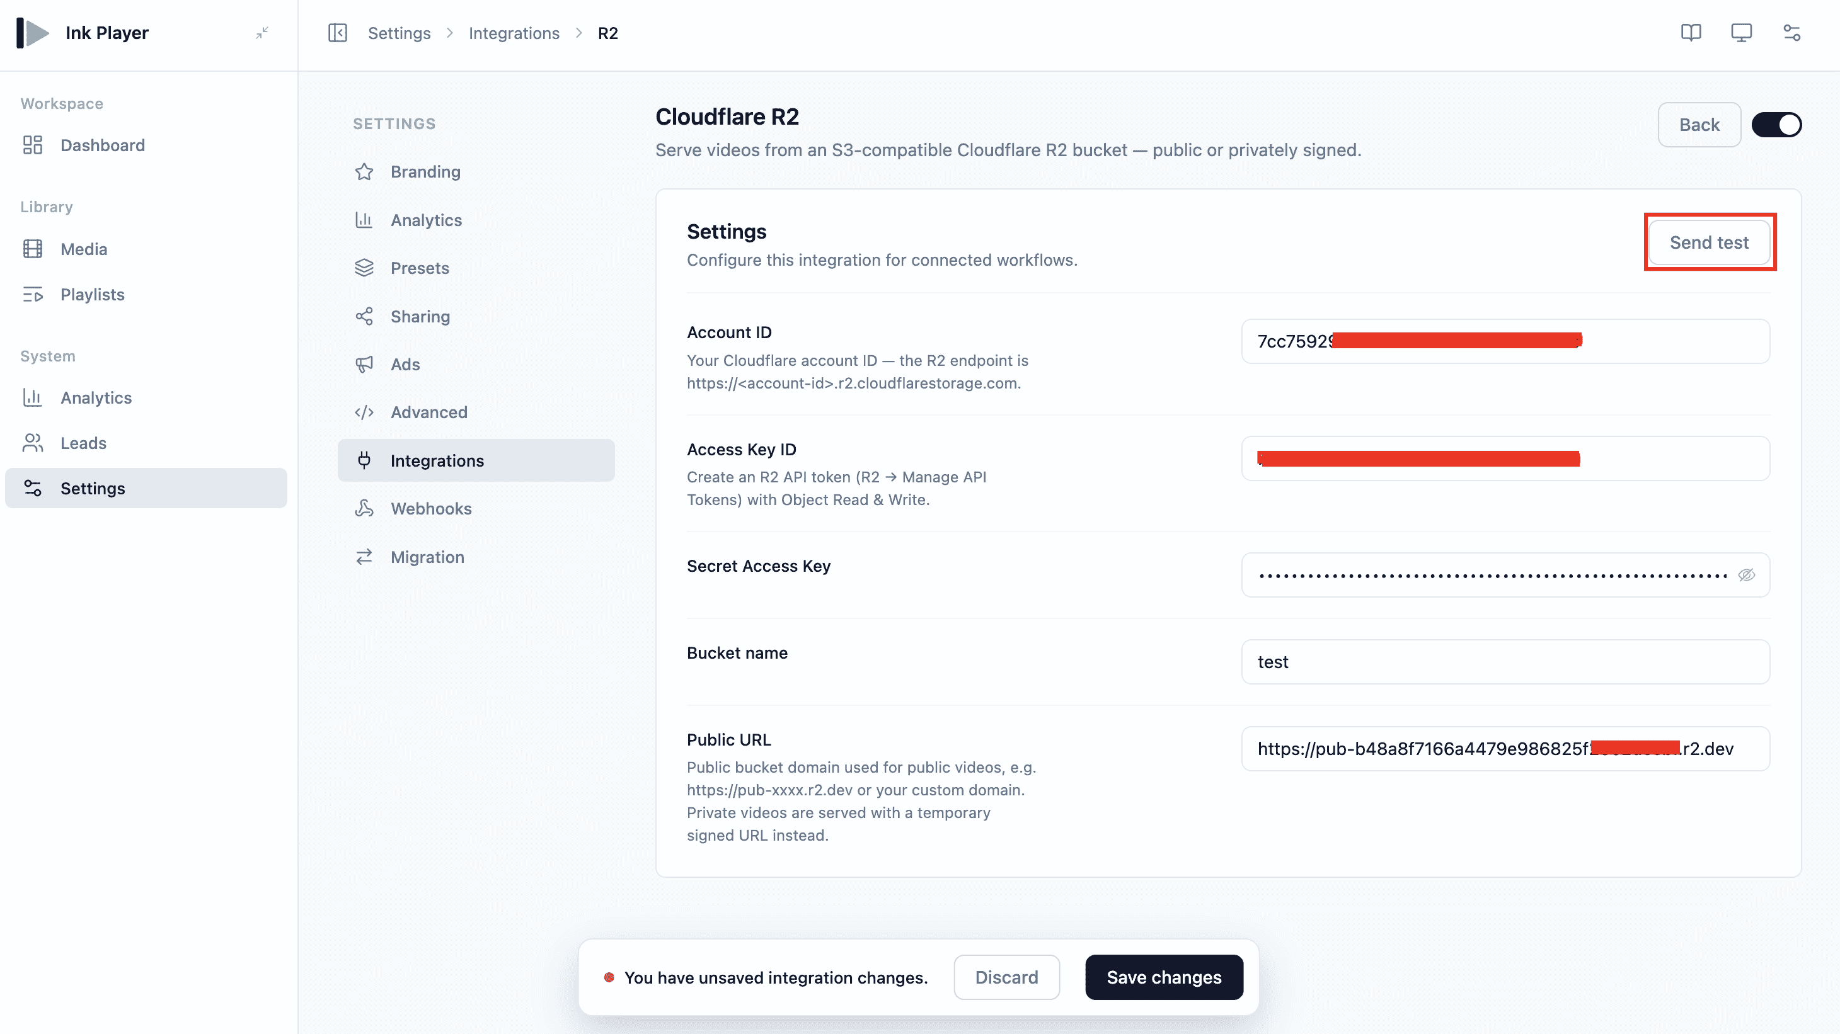Select the Ads settings label
The height and width of the screenshot is (1034, 1840).
click(405, 364)
